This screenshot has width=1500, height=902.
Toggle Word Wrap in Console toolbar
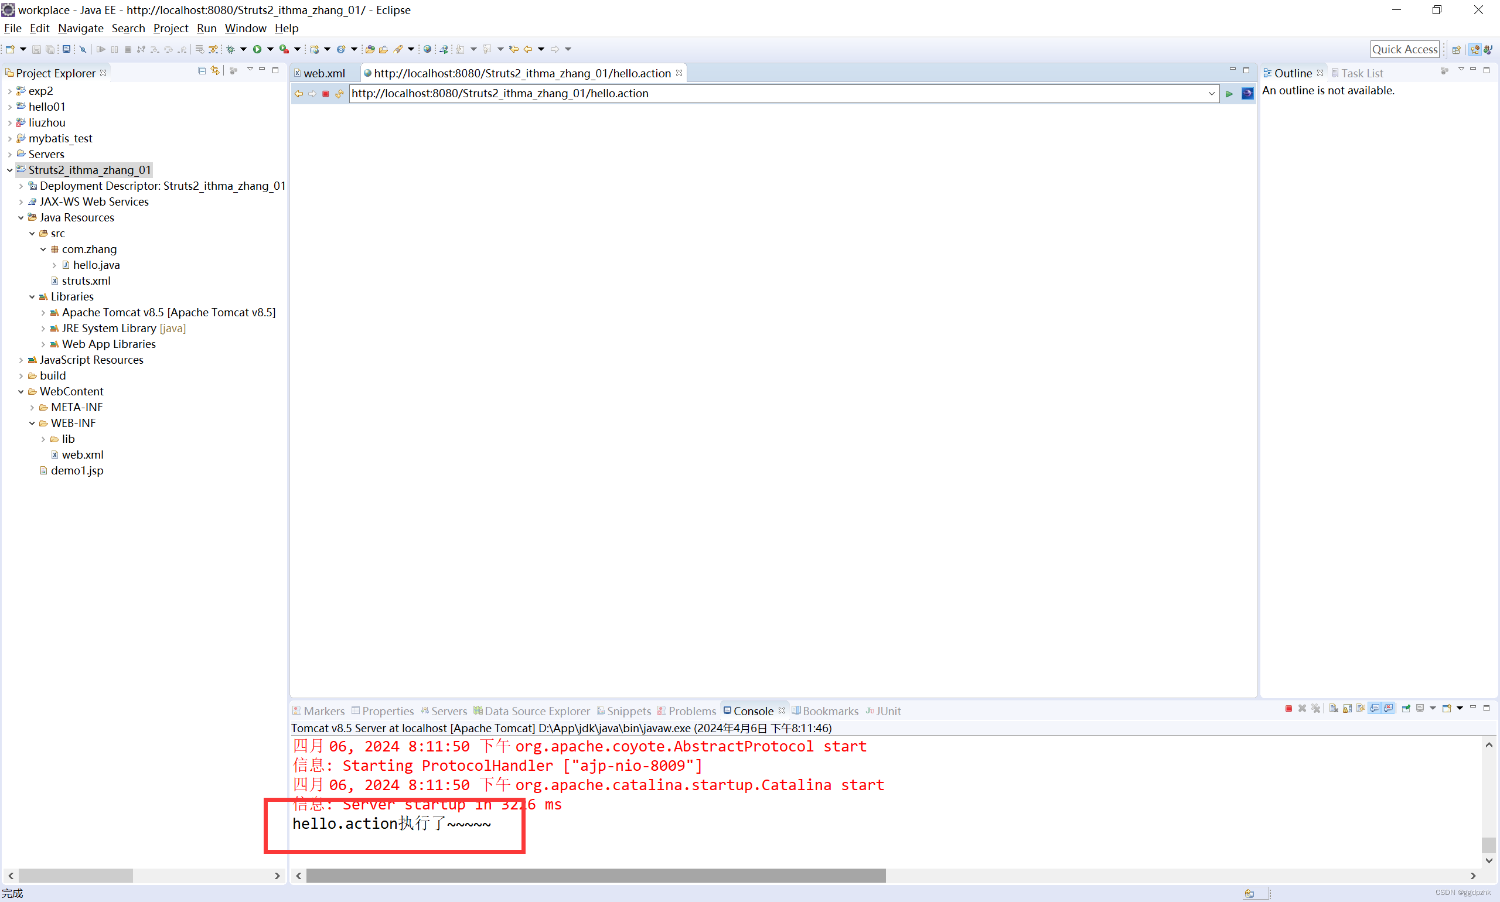click(x=1361, y=709)
